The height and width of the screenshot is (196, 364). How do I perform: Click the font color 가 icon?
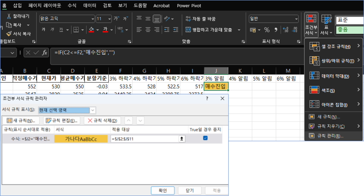click(x=105, y=29)
